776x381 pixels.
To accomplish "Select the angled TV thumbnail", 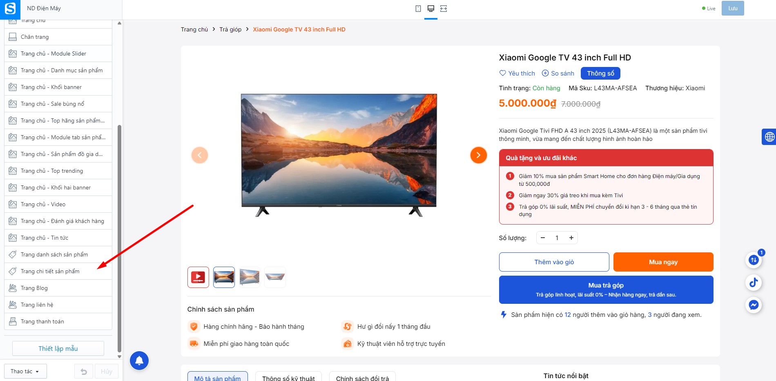I will pyautogui.click(x=250, y=277).
